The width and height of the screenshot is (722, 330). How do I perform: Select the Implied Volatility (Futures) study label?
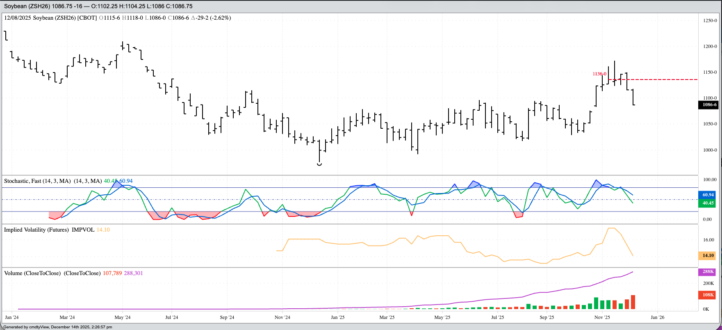36,230
